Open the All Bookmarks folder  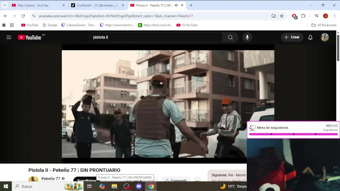(324, 25)
